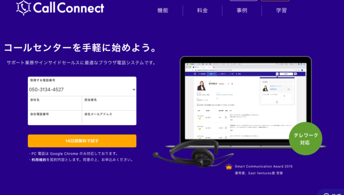Viewport: 344px width, 195px height.
Task: Focus the 会社電話番号 input field
Action: click(x=55, y=118)
